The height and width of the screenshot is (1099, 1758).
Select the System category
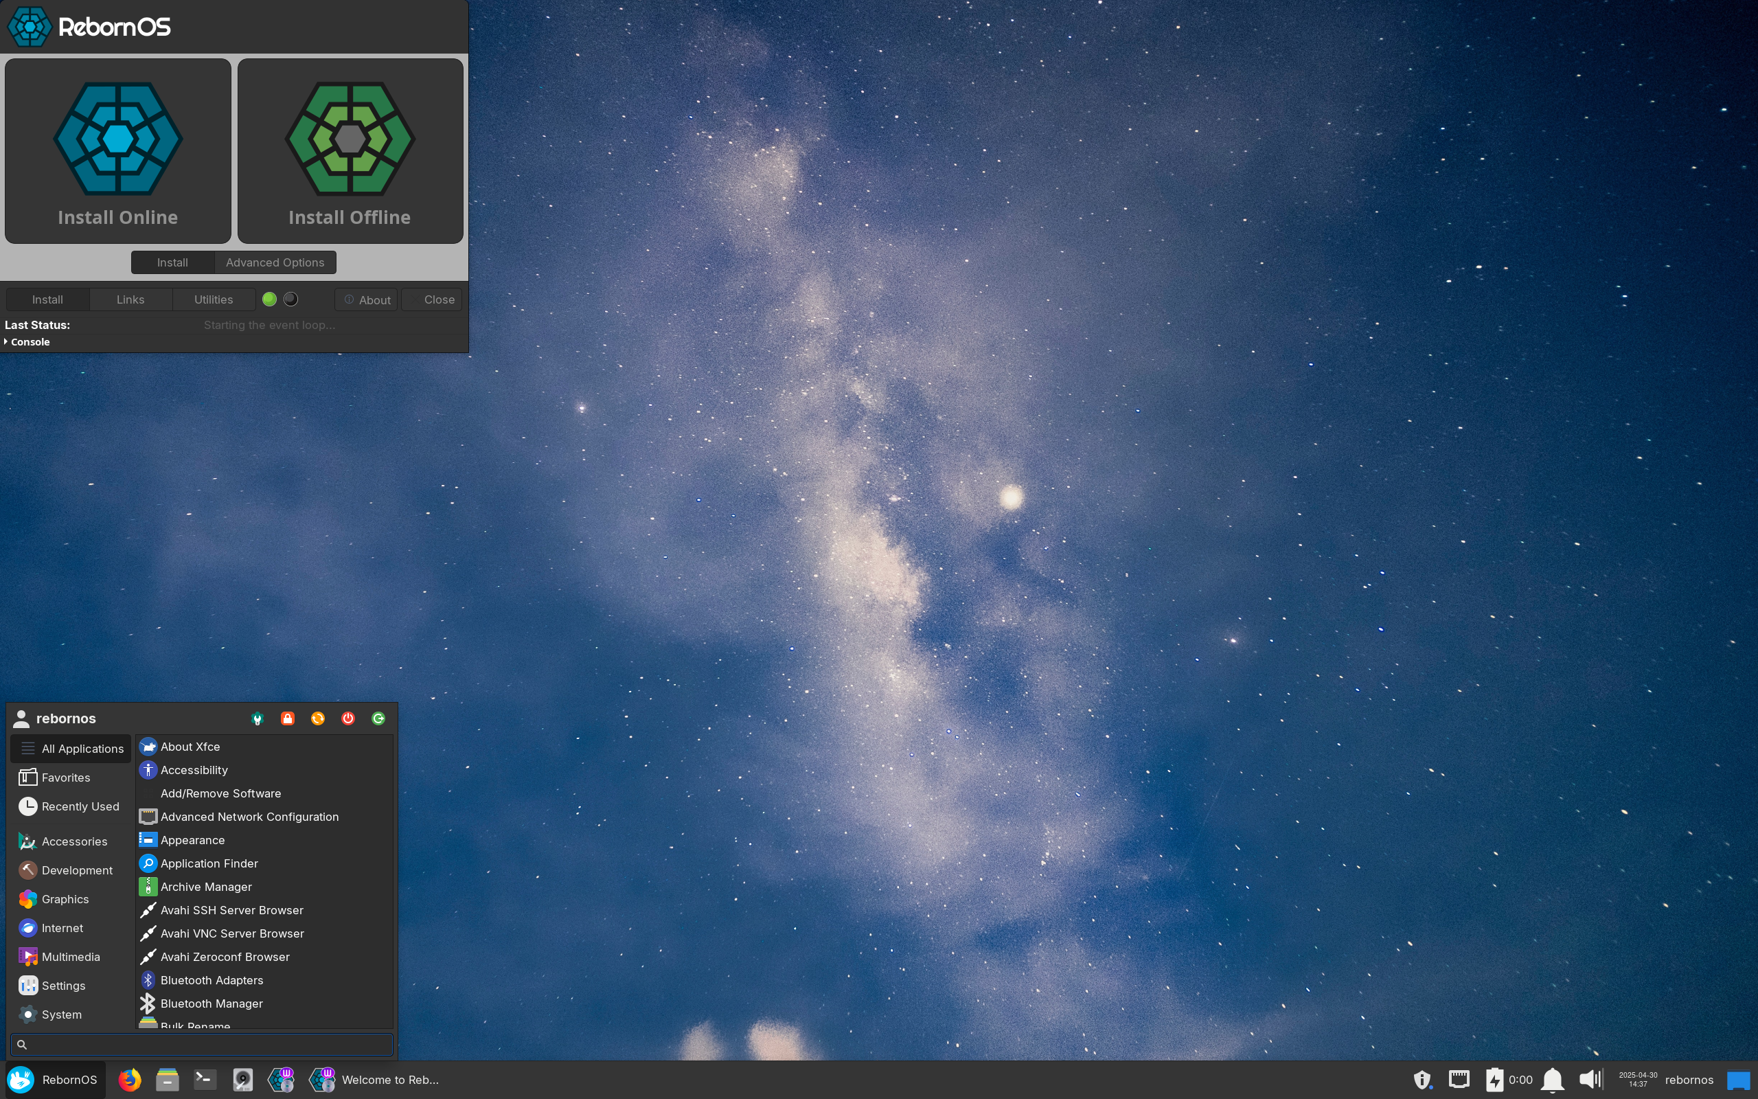click(x=71, y=1014)
